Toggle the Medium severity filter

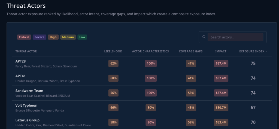(x=68, y=37)
